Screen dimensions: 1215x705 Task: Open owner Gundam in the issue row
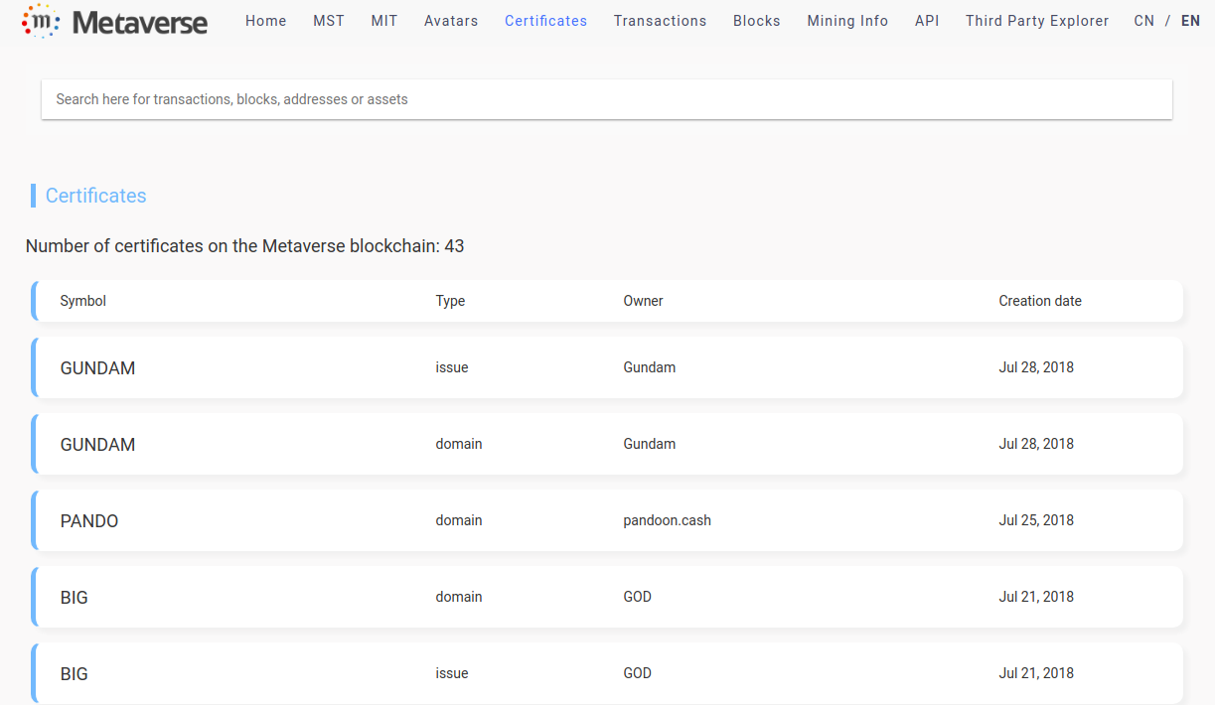650,367
